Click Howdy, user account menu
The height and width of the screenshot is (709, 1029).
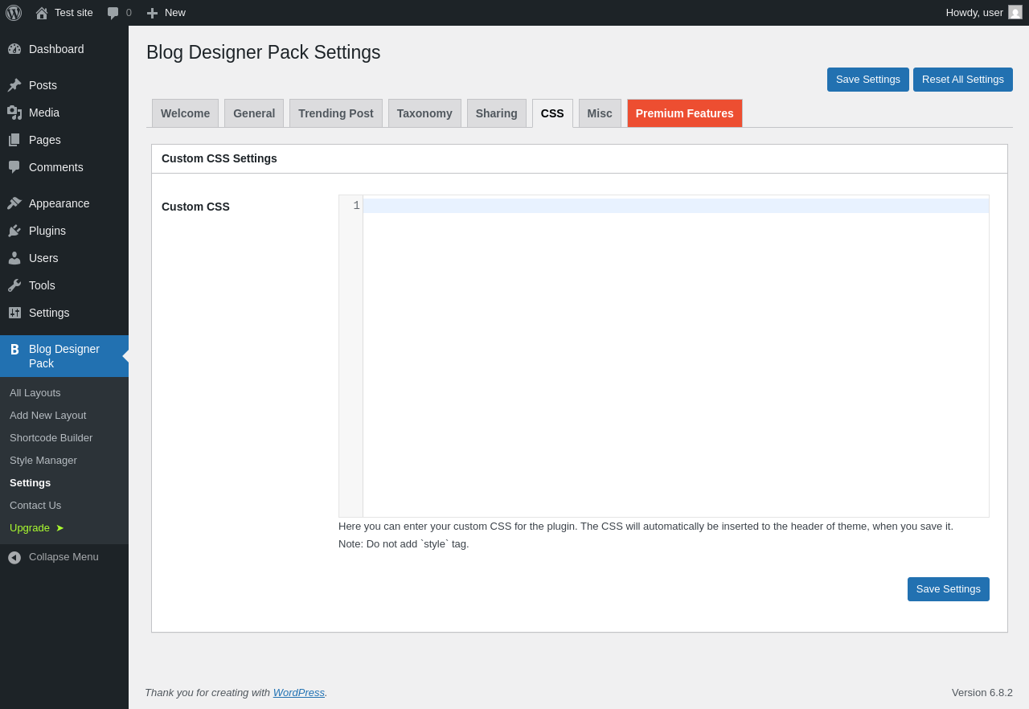pos(984,13)
